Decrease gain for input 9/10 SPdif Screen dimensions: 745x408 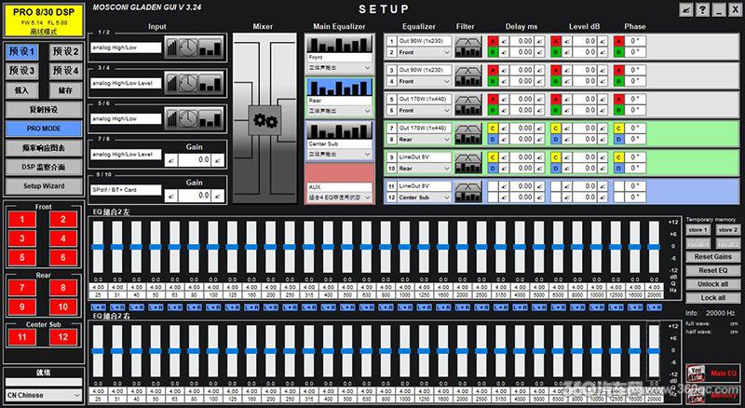pyautogui.click(x=170, y=196)
